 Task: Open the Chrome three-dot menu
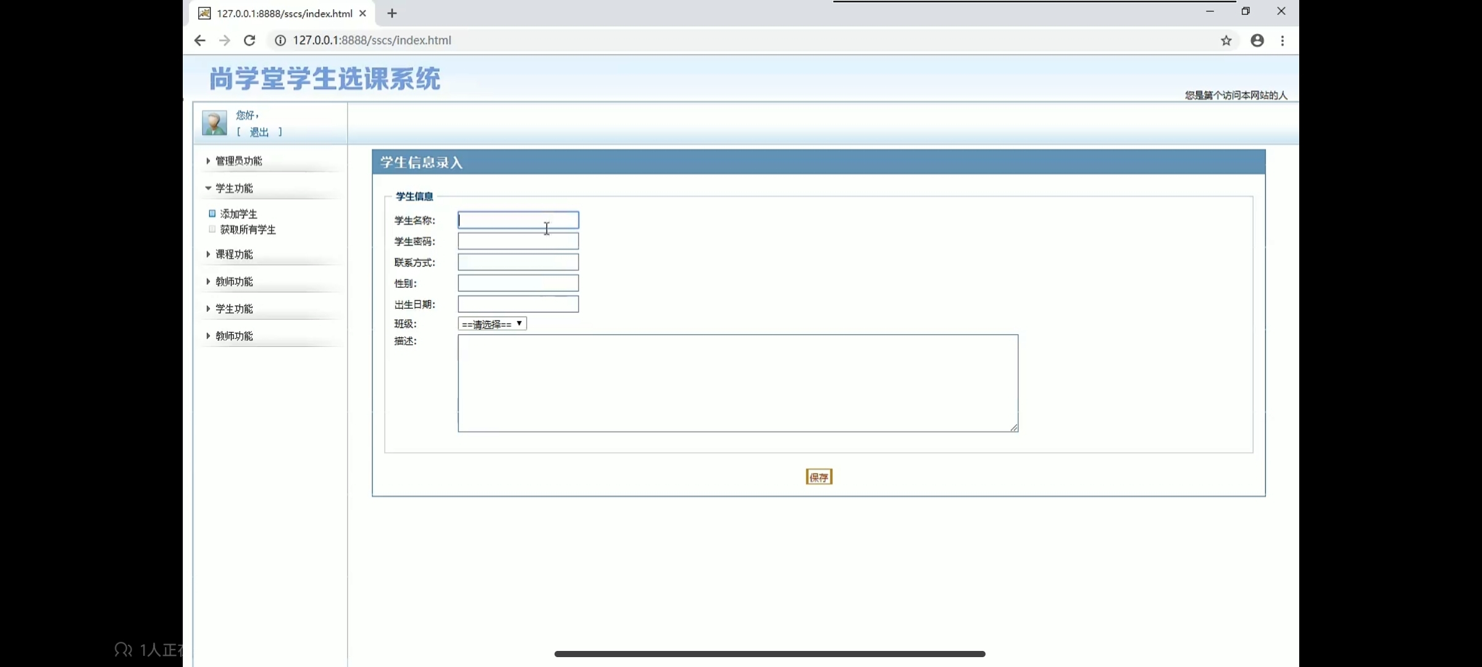1283,40
